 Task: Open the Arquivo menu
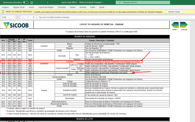pos(5,7)
